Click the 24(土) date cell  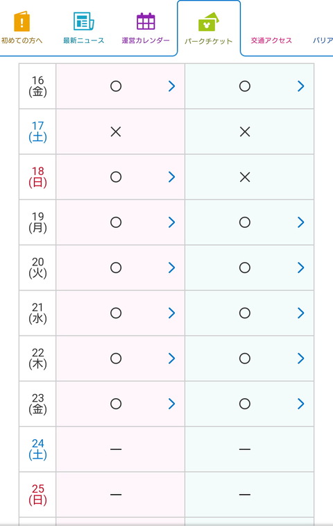pyautogui.click(x=37, y=449)
